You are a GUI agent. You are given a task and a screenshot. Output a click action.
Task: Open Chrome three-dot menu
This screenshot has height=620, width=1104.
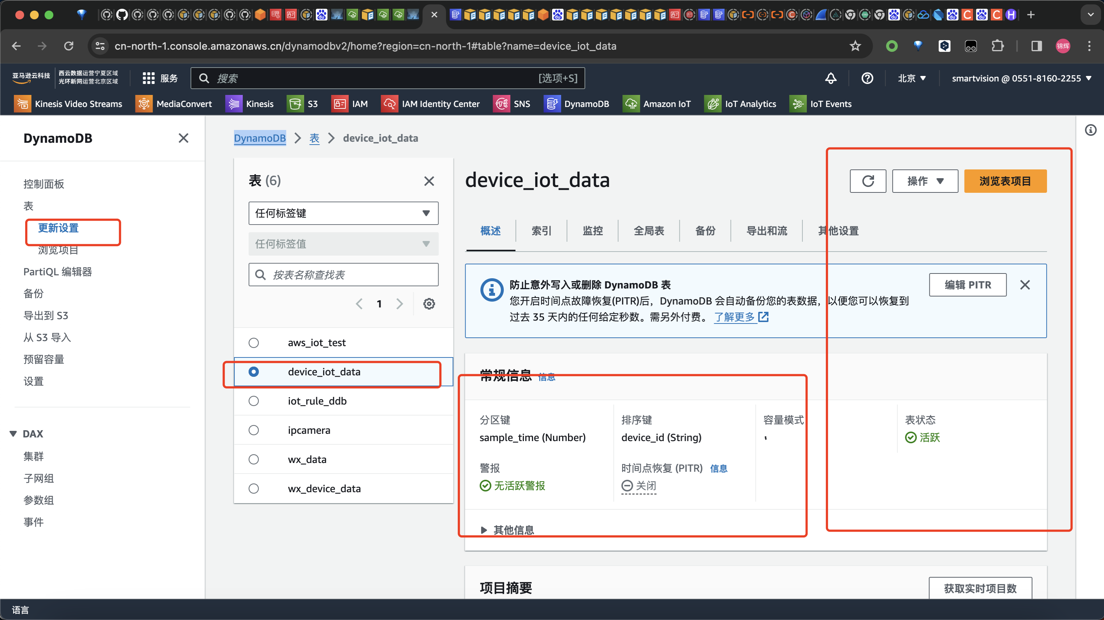1089,46
